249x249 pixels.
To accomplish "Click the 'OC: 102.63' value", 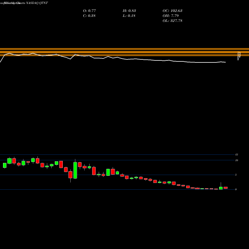I will coord(172,10).
